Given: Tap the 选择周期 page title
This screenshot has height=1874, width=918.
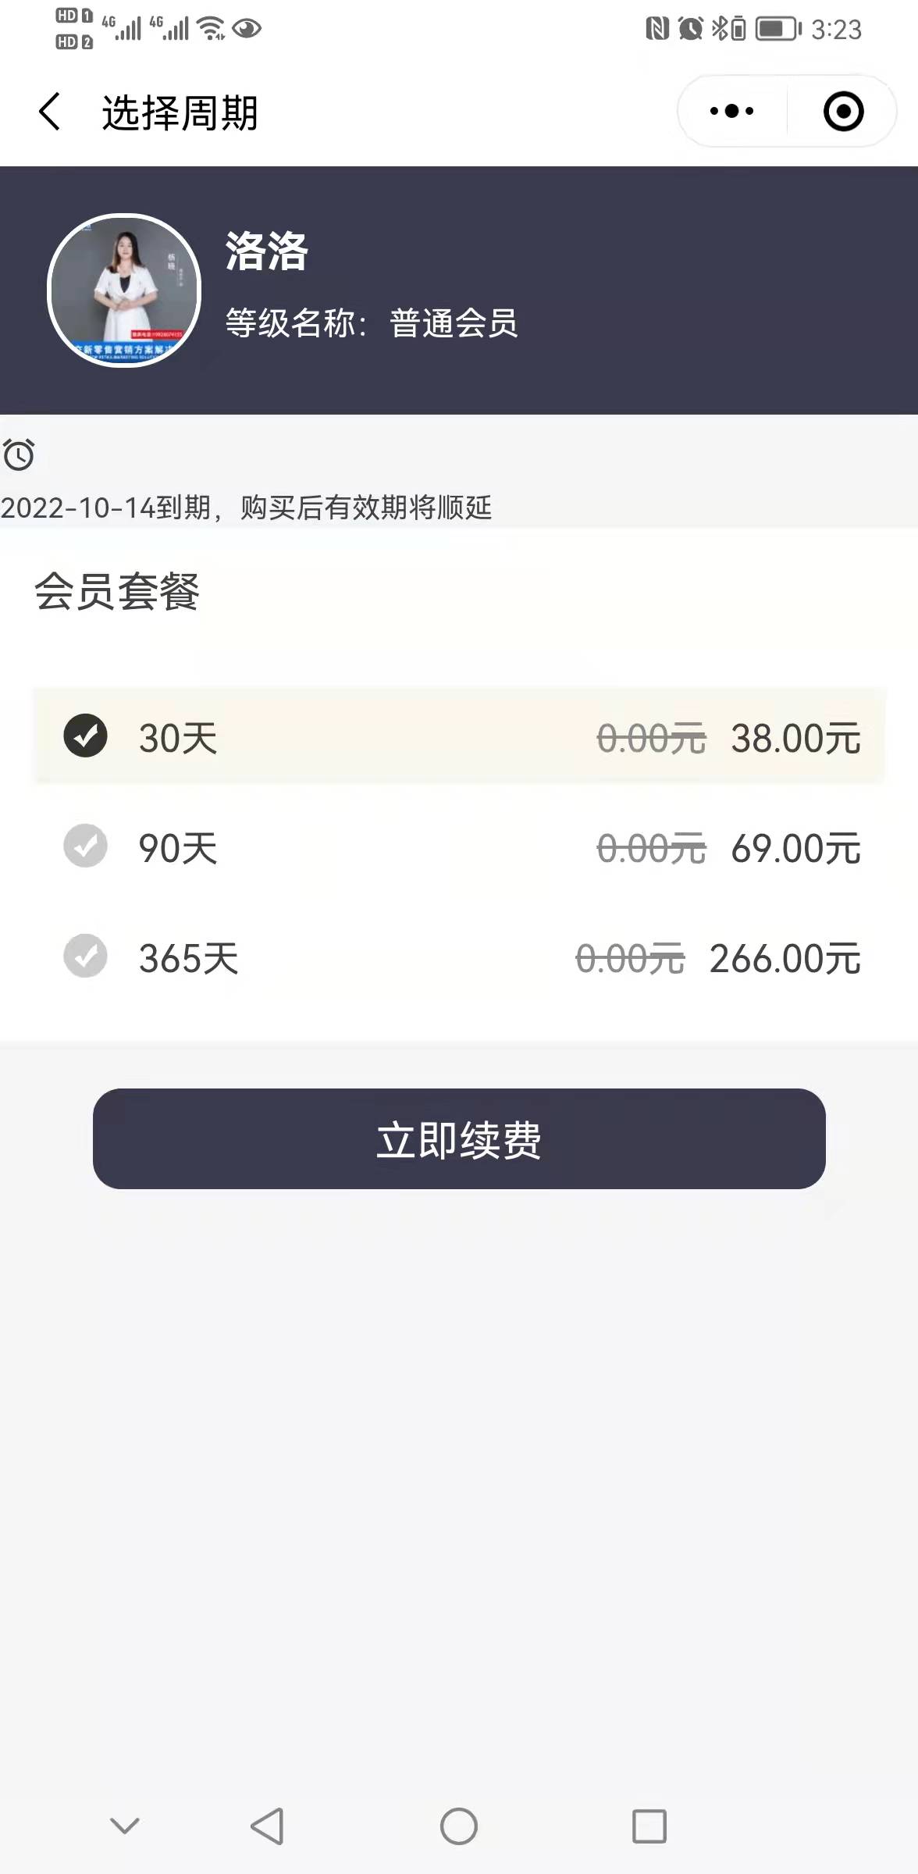Looking at the screenshot, I should click(x=180, y=112).
